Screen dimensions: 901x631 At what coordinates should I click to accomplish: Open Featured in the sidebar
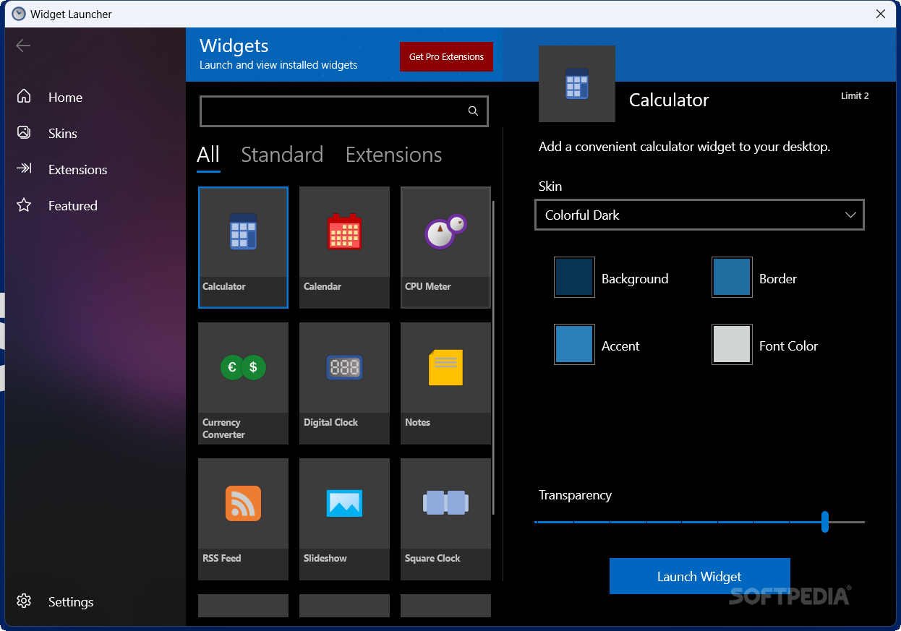click(72, 205)
